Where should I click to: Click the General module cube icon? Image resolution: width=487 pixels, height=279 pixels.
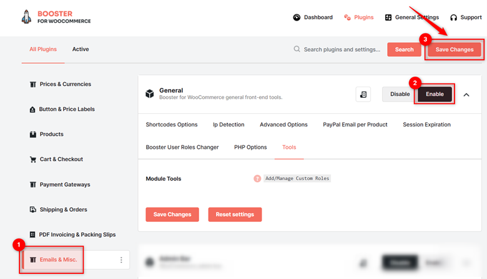click(x=150, y=93)
